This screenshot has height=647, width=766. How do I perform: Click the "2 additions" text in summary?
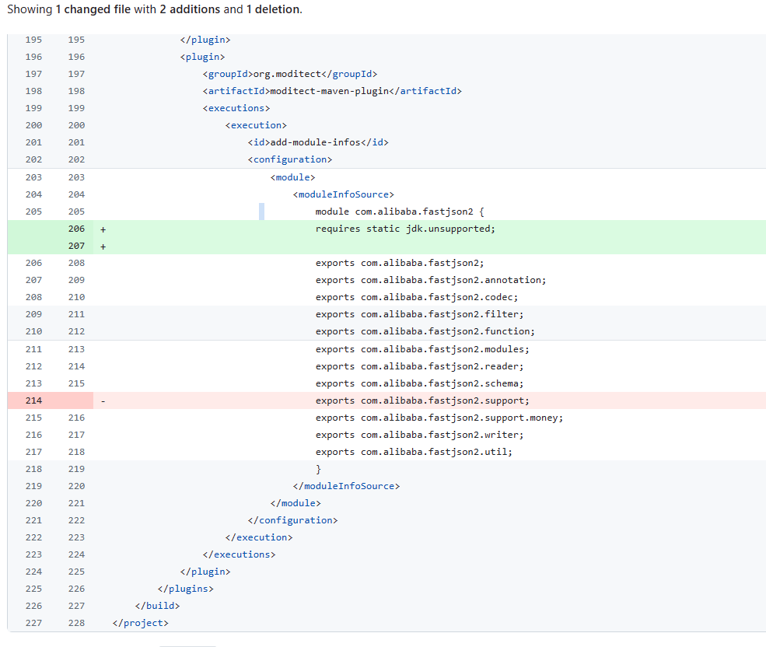click(191, 9)
